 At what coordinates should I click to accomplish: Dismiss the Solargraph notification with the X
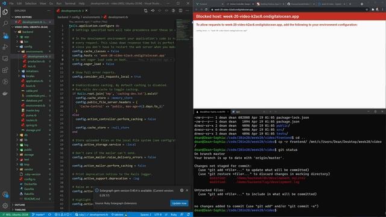187,190
